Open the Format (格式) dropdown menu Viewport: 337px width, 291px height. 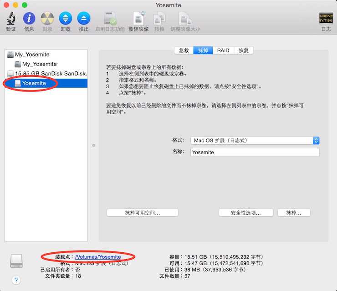point(255,140)
